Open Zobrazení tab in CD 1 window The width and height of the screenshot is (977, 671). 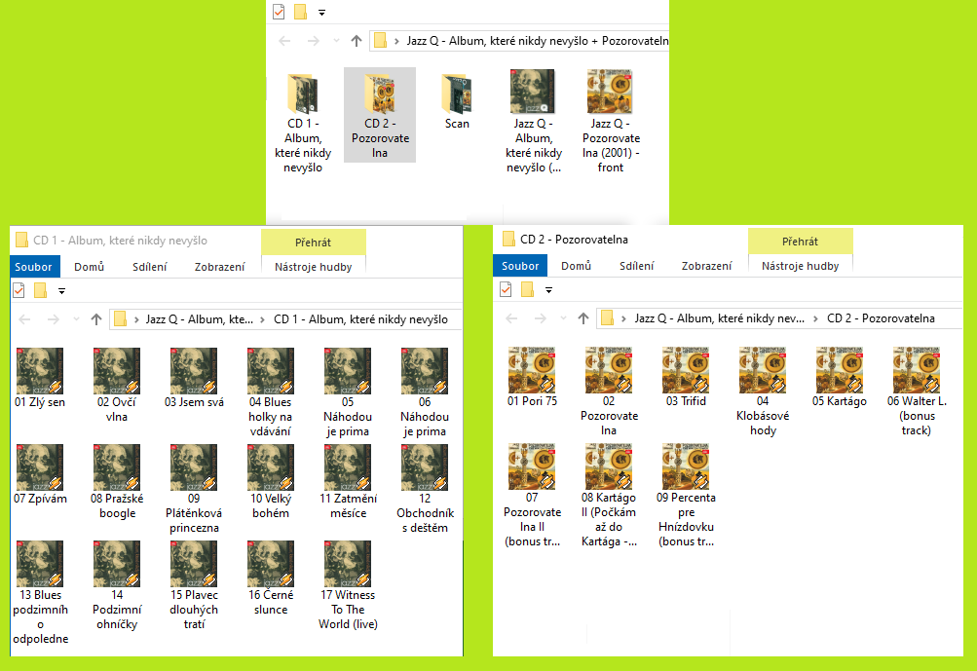[x=219, y=267]
